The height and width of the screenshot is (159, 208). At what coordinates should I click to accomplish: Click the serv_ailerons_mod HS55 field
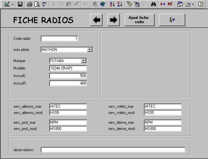[x=68, y=113]
